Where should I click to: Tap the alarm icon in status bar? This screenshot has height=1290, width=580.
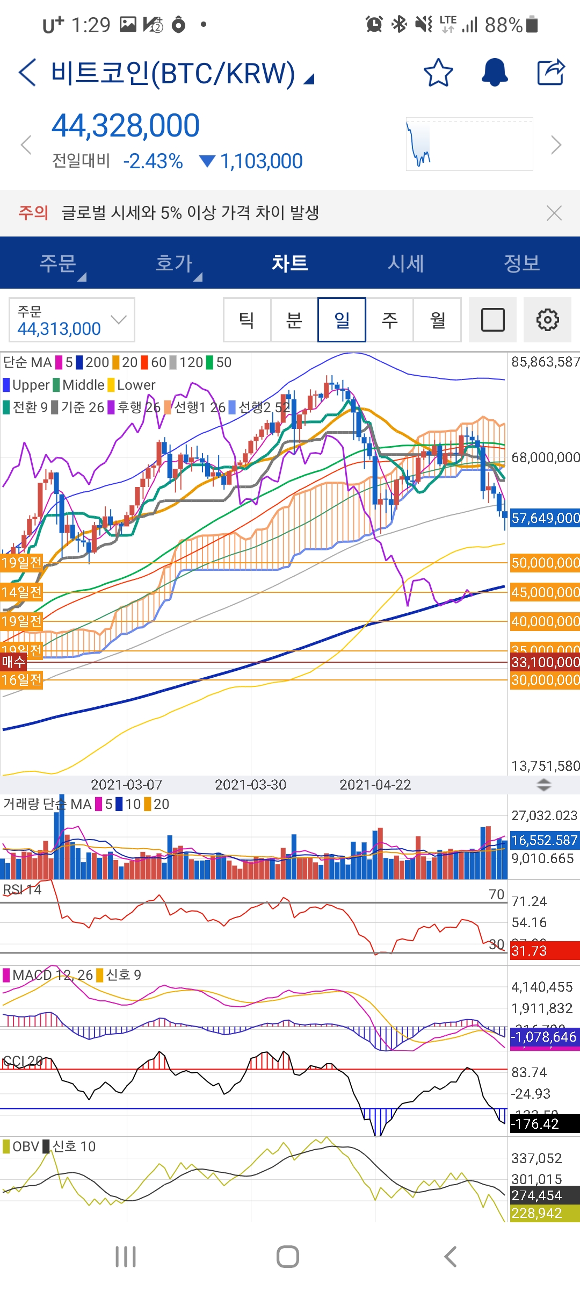[374, 24]
